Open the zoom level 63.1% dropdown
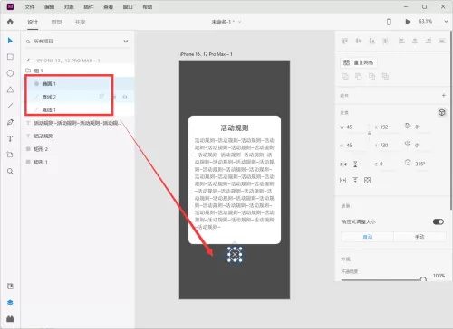 point(446,22)
